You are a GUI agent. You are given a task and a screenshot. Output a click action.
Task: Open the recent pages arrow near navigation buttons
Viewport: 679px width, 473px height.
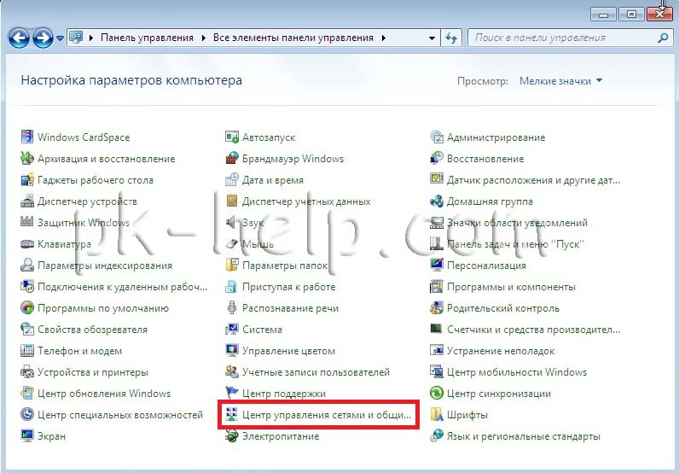[60, 38]
